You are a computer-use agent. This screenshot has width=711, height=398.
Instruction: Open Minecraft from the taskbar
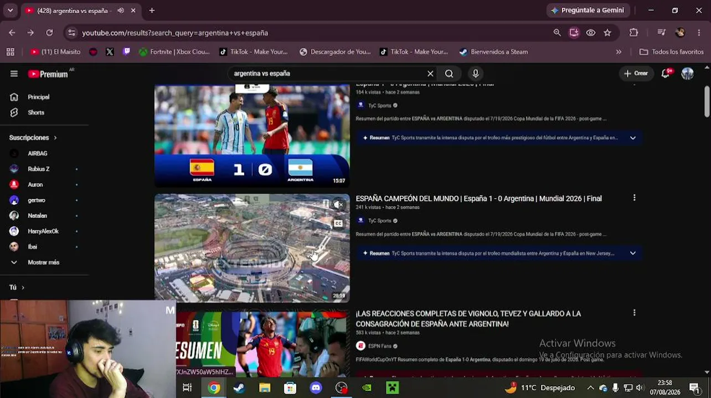point(393,388)
